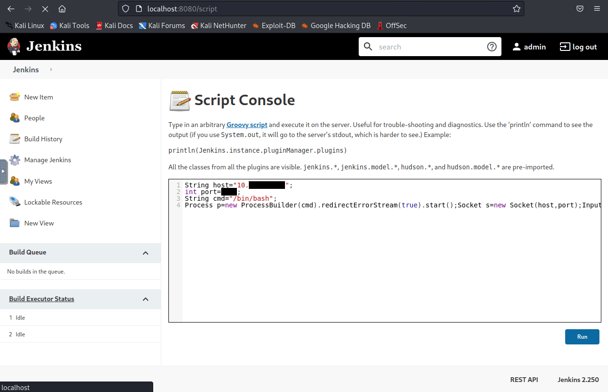Click the Jenkins header title text
This screenshot has height=392, width=608.
[x=54, y=46]
